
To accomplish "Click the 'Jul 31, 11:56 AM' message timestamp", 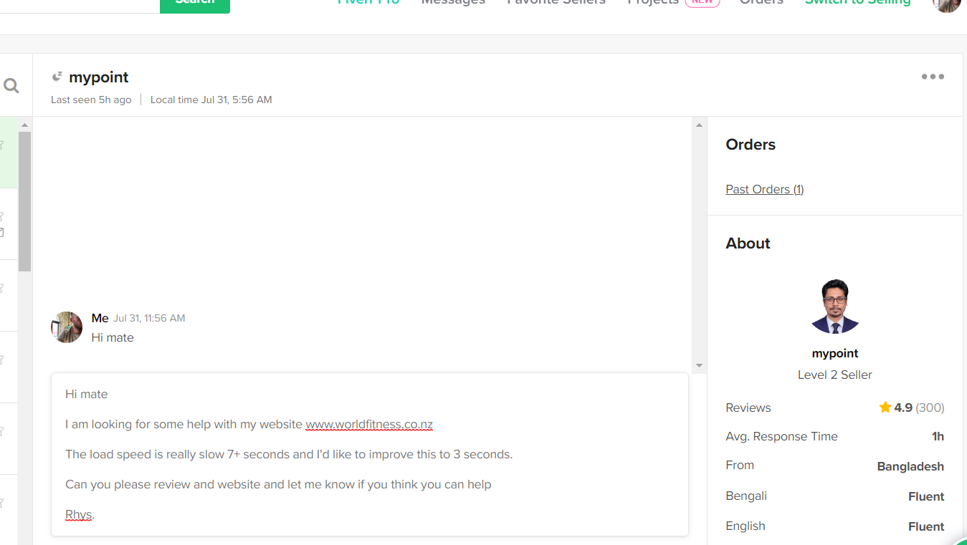I will pyautogui.click(x=149, y=318).
